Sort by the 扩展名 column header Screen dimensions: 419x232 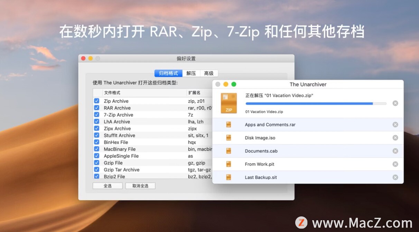pos(200,93)
